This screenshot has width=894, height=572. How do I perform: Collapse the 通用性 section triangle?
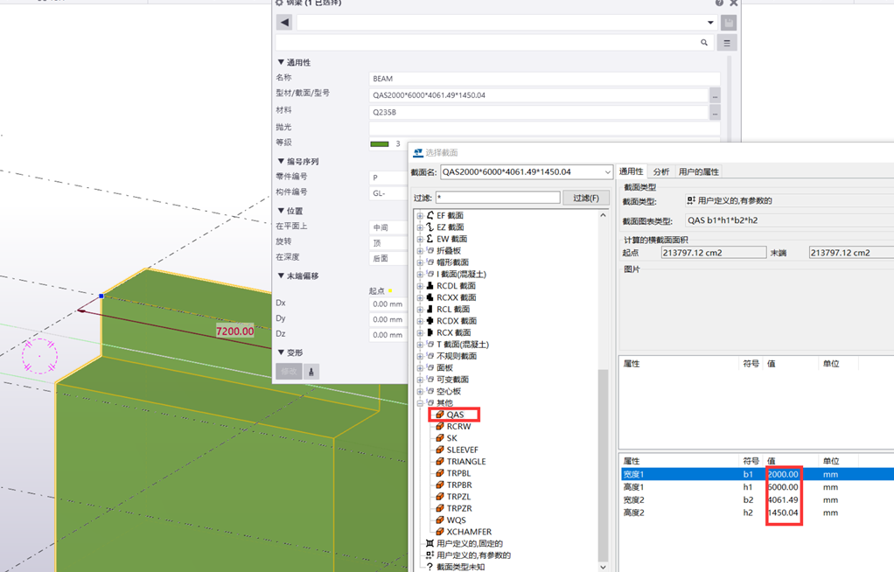pos(281,63)
